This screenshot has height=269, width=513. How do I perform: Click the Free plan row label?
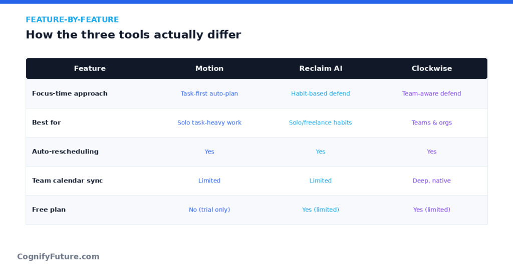[x=49, y=209]
